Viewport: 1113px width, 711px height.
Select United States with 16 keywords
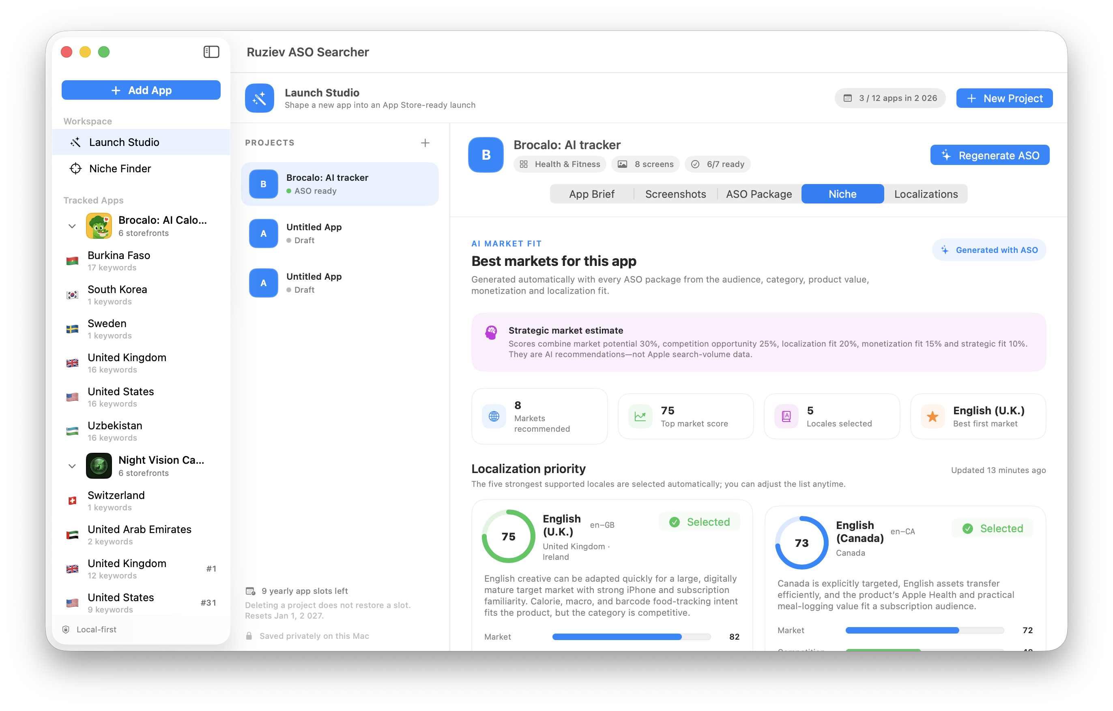[141, 397]
